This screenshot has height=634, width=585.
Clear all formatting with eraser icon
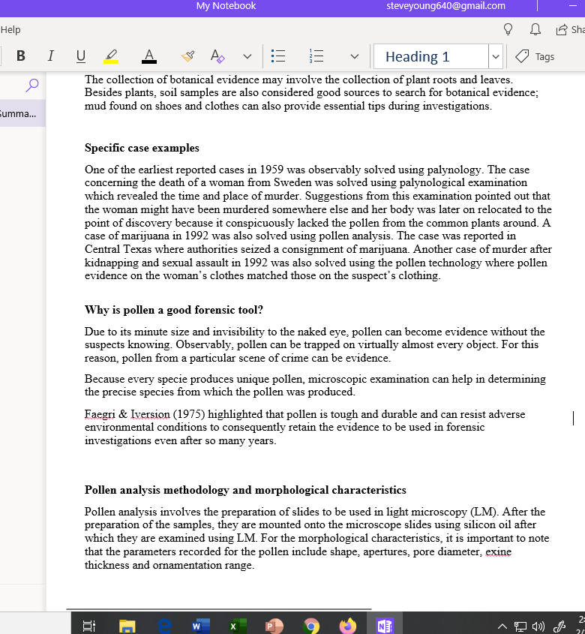click(x=217, y=56)
